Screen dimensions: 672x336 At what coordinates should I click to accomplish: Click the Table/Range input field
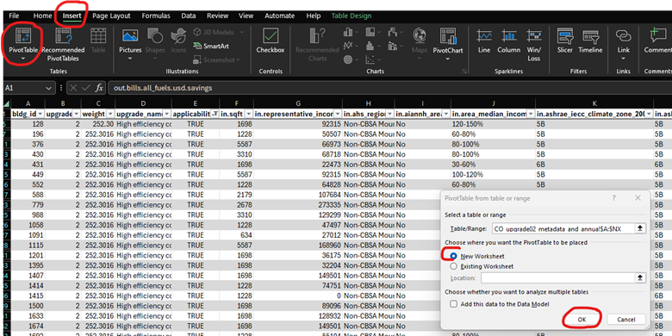pos(563,228)
